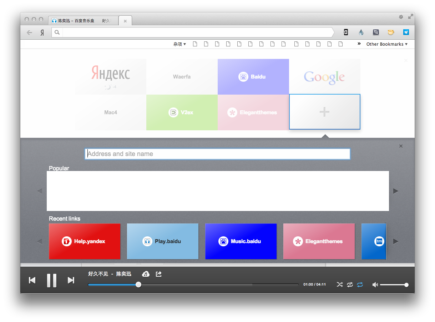Open the Help.yandex recent link

pyautogui.click(x=85, y=241)
